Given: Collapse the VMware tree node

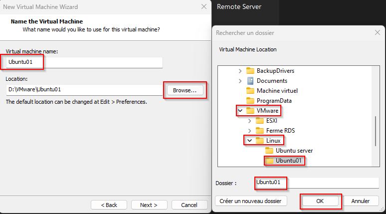Looking at the screenshot, I should coord(240,111).
